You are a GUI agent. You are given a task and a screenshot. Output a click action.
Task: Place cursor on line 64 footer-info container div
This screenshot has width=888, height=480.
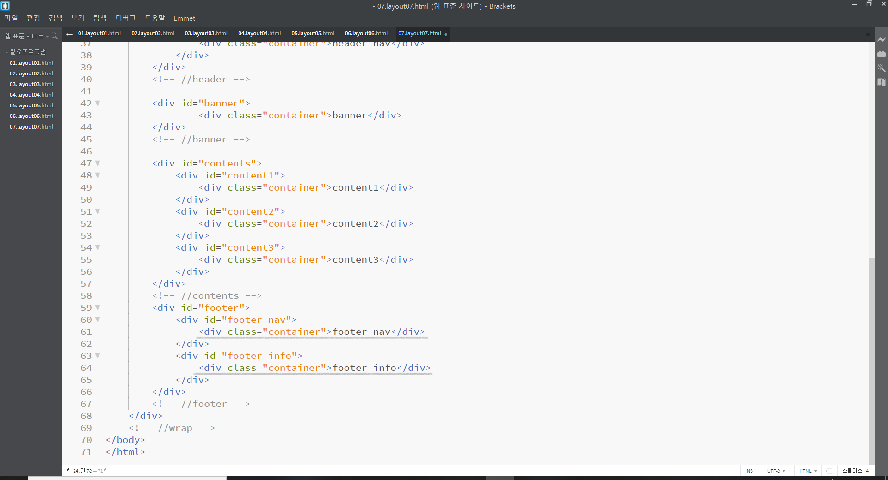pyautogui.click(x=314, y=368)
